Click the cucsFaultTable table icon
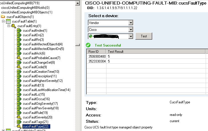The width and height of the screenshot is (208, 131). tap(8, 21)
